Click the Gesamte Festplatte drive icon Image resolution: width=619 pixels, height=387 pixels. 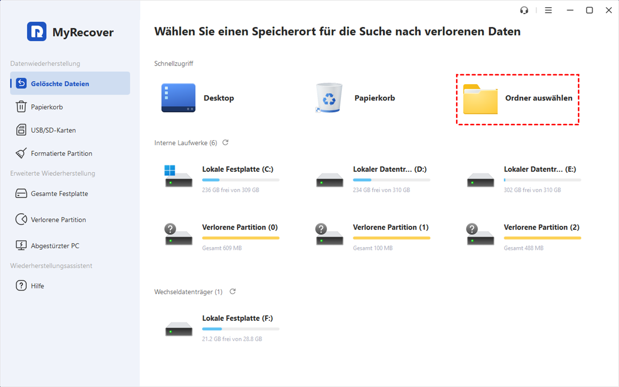pos(21,194)
